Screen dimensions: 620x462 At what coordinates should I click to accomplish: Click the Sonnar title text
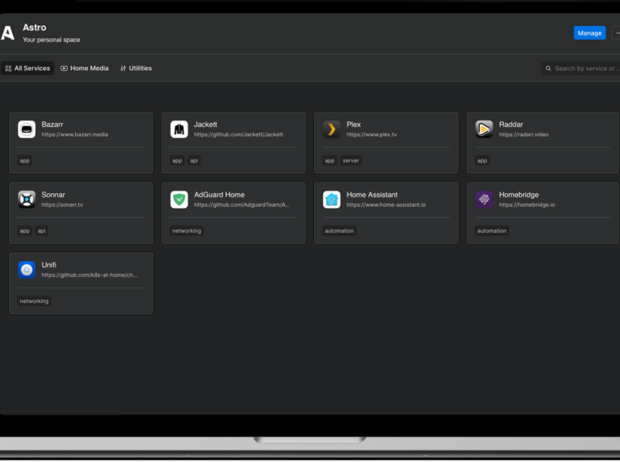[x=53, y=195]
